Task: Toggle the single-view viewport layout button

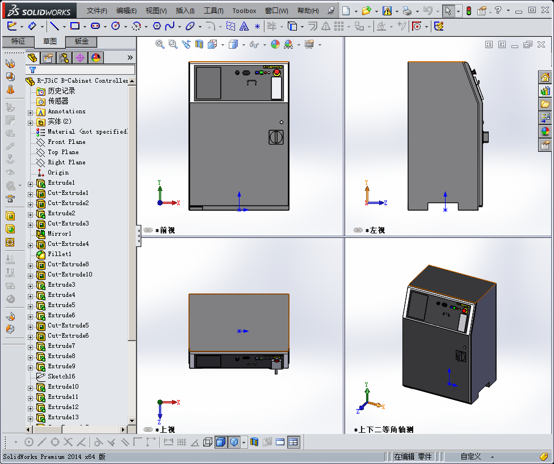Action: coord(280,442)
